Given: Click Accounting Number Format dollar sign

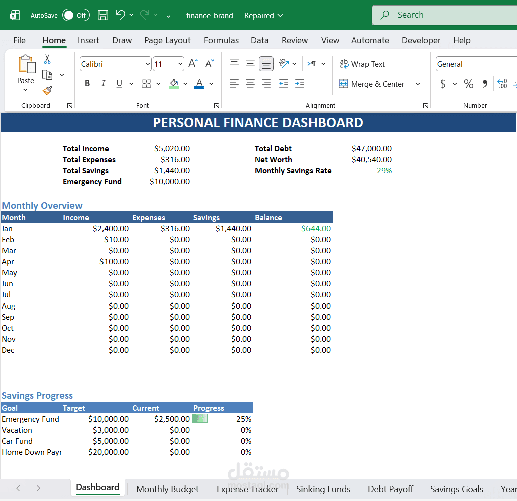Looking at the screenshot, I should (x=443, y=84).
